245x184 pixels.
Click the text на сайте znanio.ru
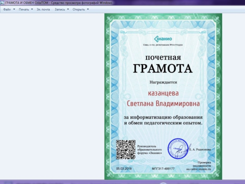(x=198, y=169)
